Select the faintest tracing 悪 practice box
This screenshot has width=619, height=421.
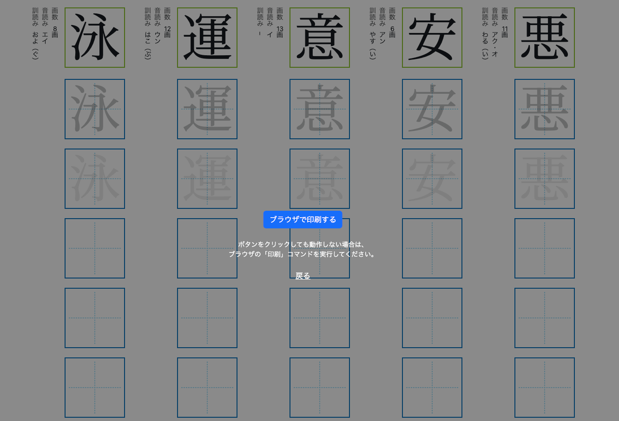[x=545, y=179]
